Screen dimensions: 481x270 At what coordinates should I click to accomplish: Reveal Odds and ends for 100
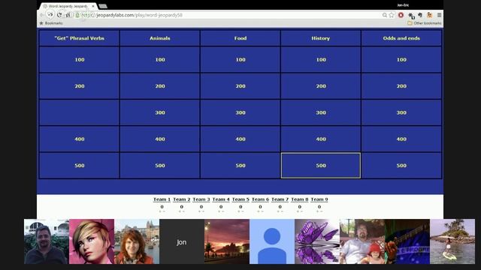pyautogui.click(x=401, y=60)
